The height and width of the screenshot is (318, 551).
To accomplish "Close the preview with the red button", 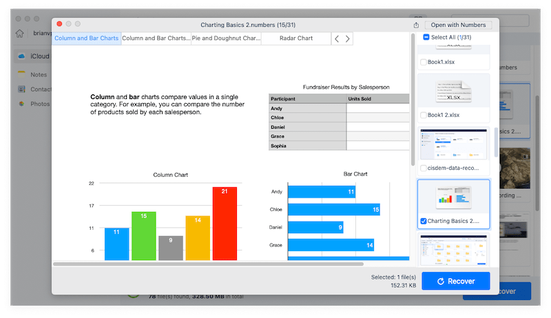I will (x=59, y=24).
